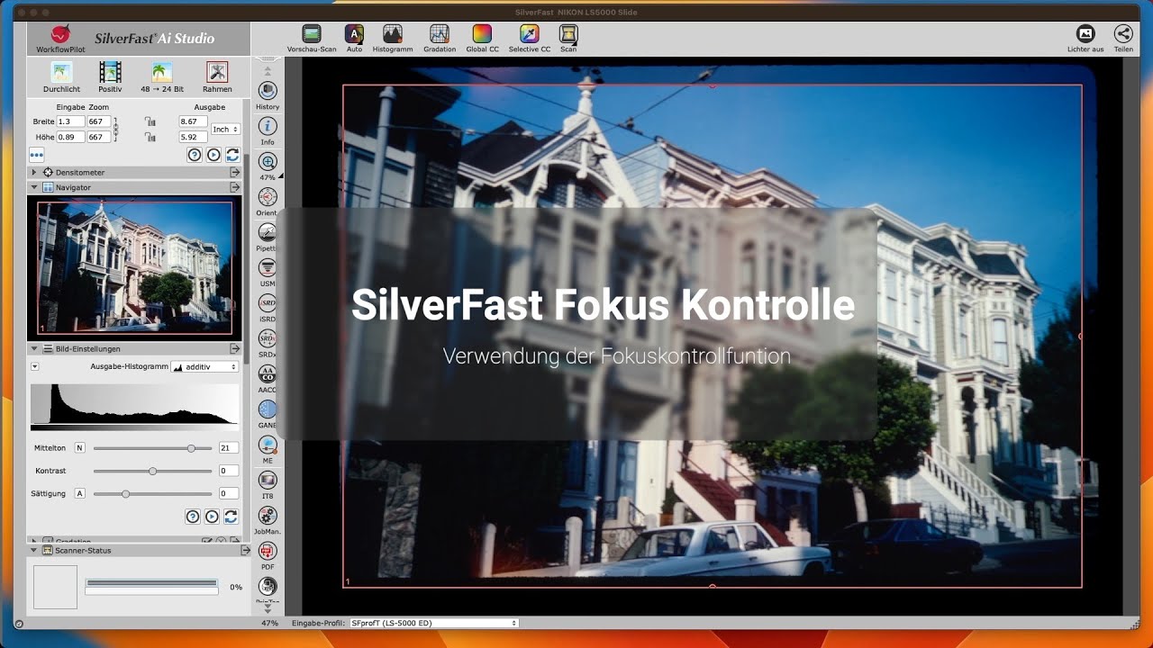1153x648 pixels.
Task: Open the Orient orientation tool
Action: pos(268,202)
